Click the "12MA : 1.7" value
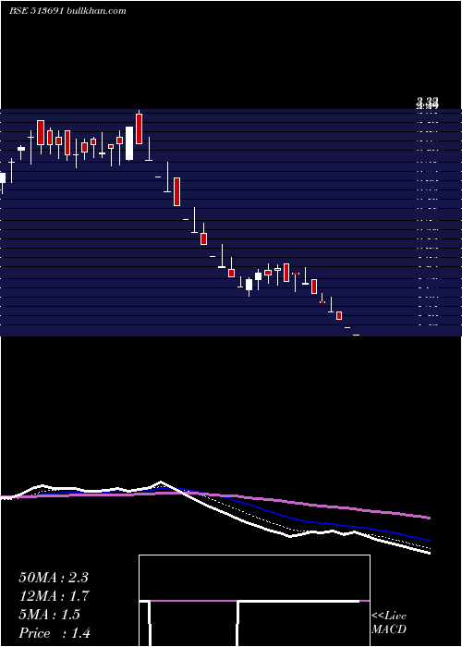Viewport: 462px width, 647px height. 54,596
